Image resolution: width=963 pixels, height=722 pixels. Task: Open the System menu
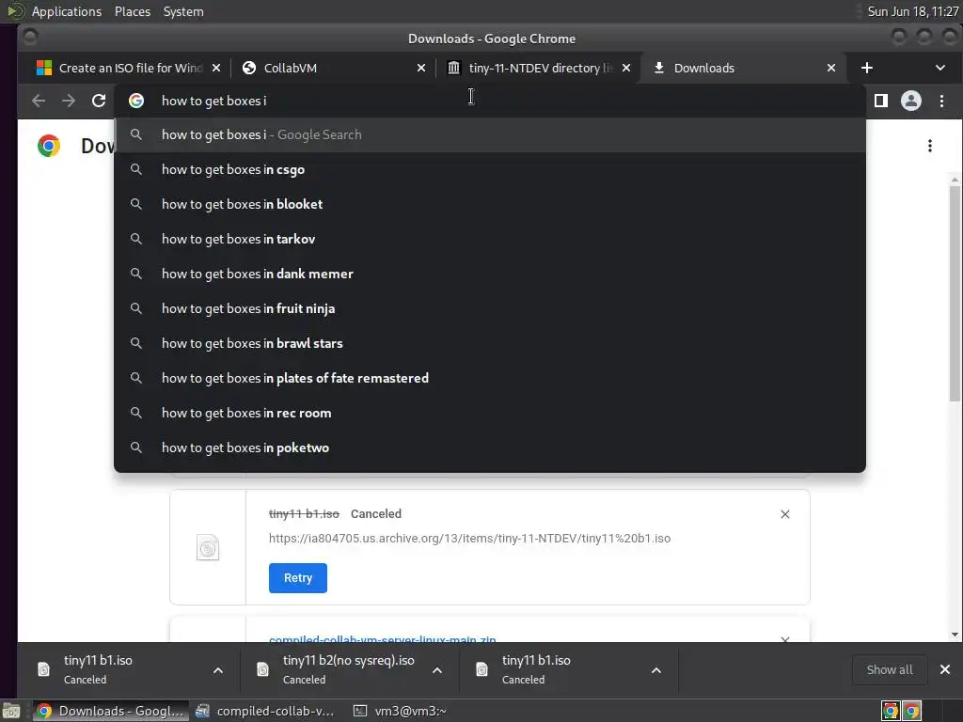tap(183, 11)
